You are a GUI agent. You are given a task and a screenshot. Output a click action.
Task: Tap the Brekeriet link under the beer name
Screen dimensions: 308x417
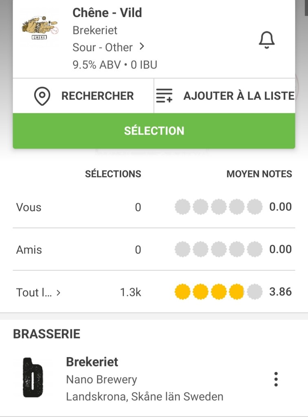pyautogui.click(x=95, y=30)
